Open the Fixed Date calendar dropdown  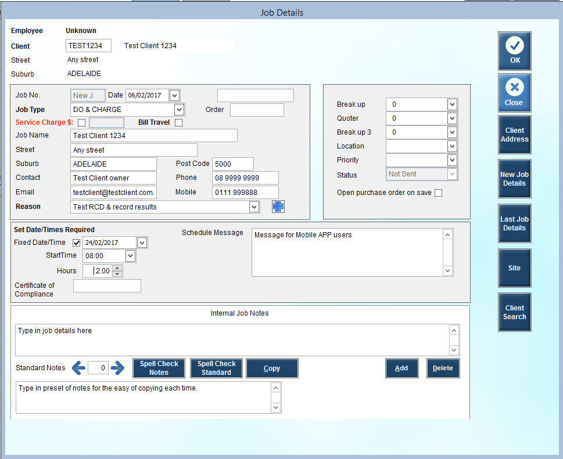[142, 243]
